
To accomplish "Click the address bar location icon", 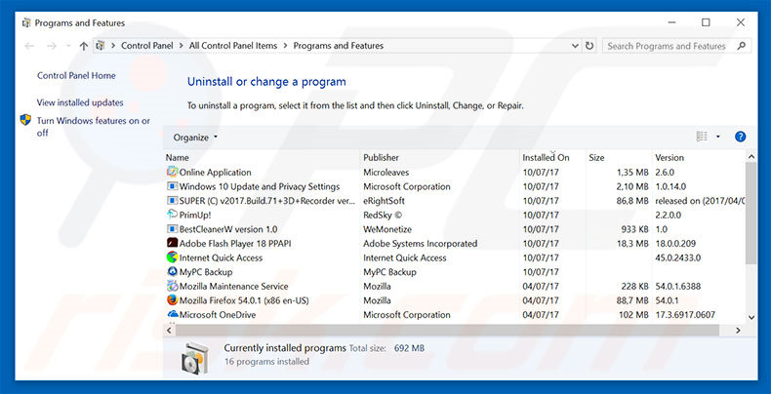I will click(101, 46).
